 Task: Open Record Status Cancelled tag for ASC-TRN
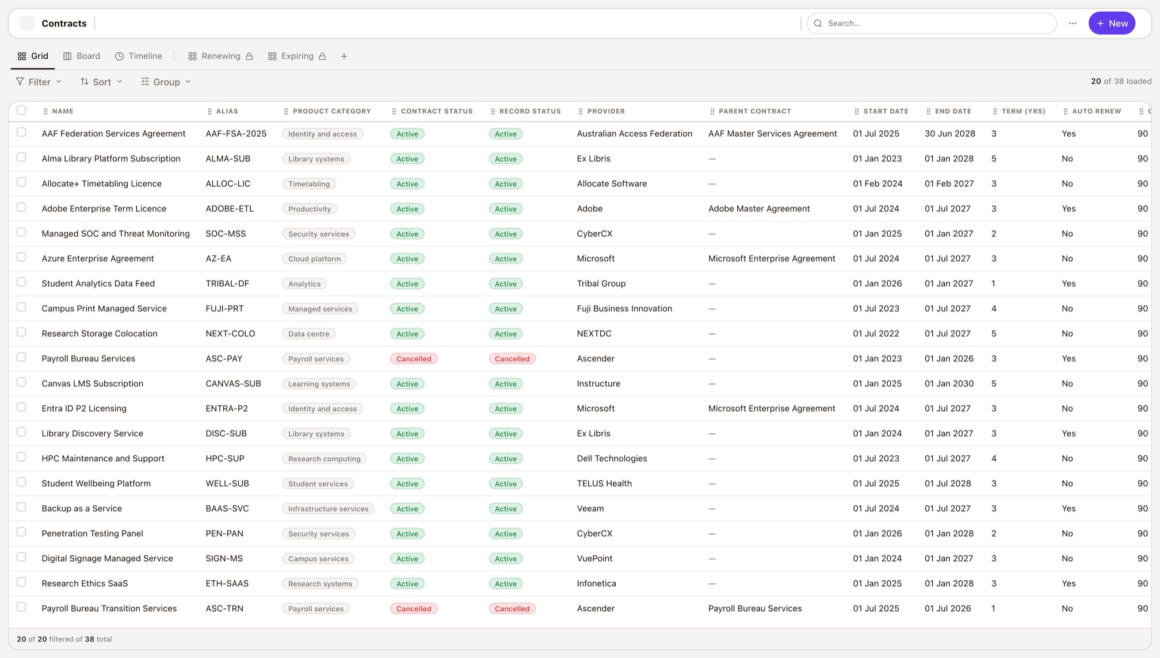pyautogui.click(x=512, y=609)
